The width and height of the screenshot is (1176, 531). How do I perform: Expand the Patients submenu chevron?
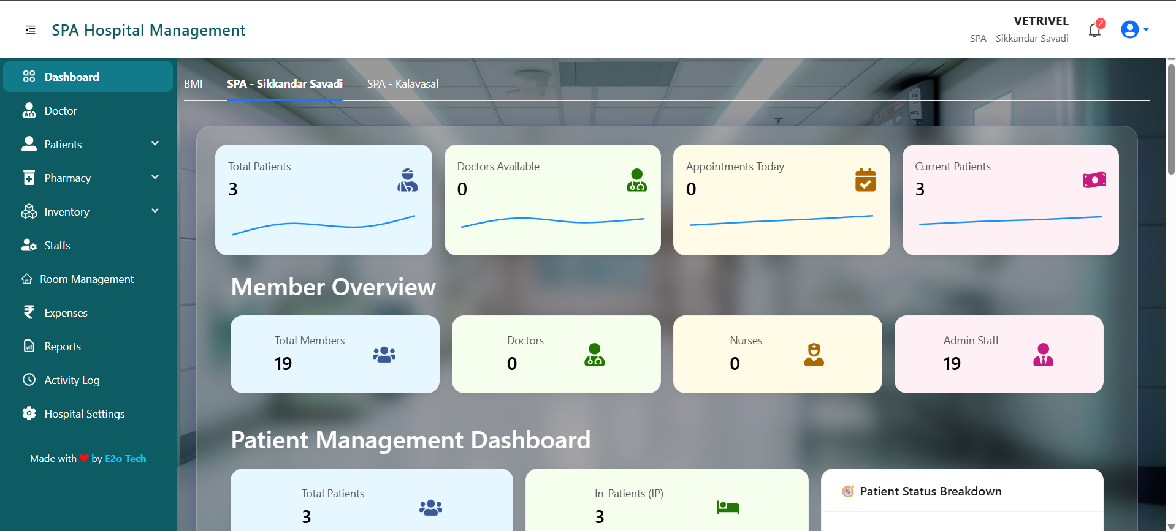point(155,144)
